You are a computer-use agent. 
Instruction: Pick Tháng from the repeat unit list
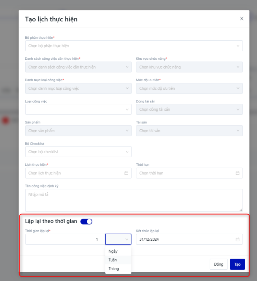(x=114, y=269)
